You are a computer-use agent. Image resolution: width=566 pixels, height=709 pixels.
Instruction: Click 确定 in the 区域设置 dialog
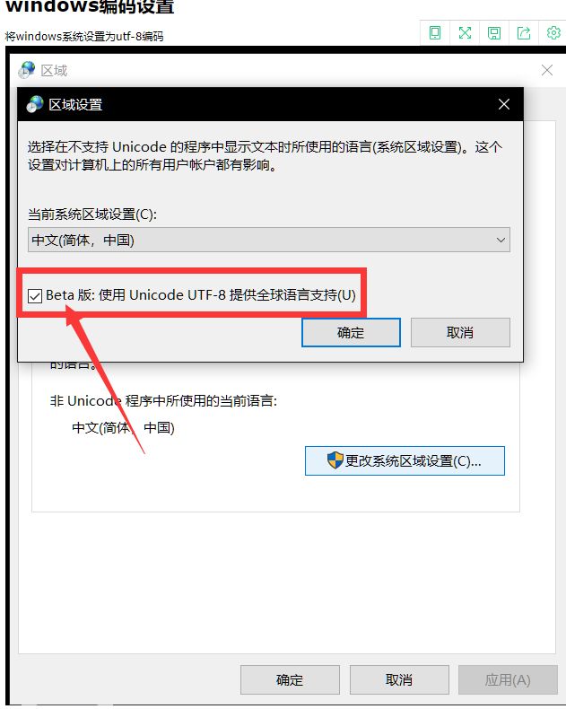click(351, 332)
